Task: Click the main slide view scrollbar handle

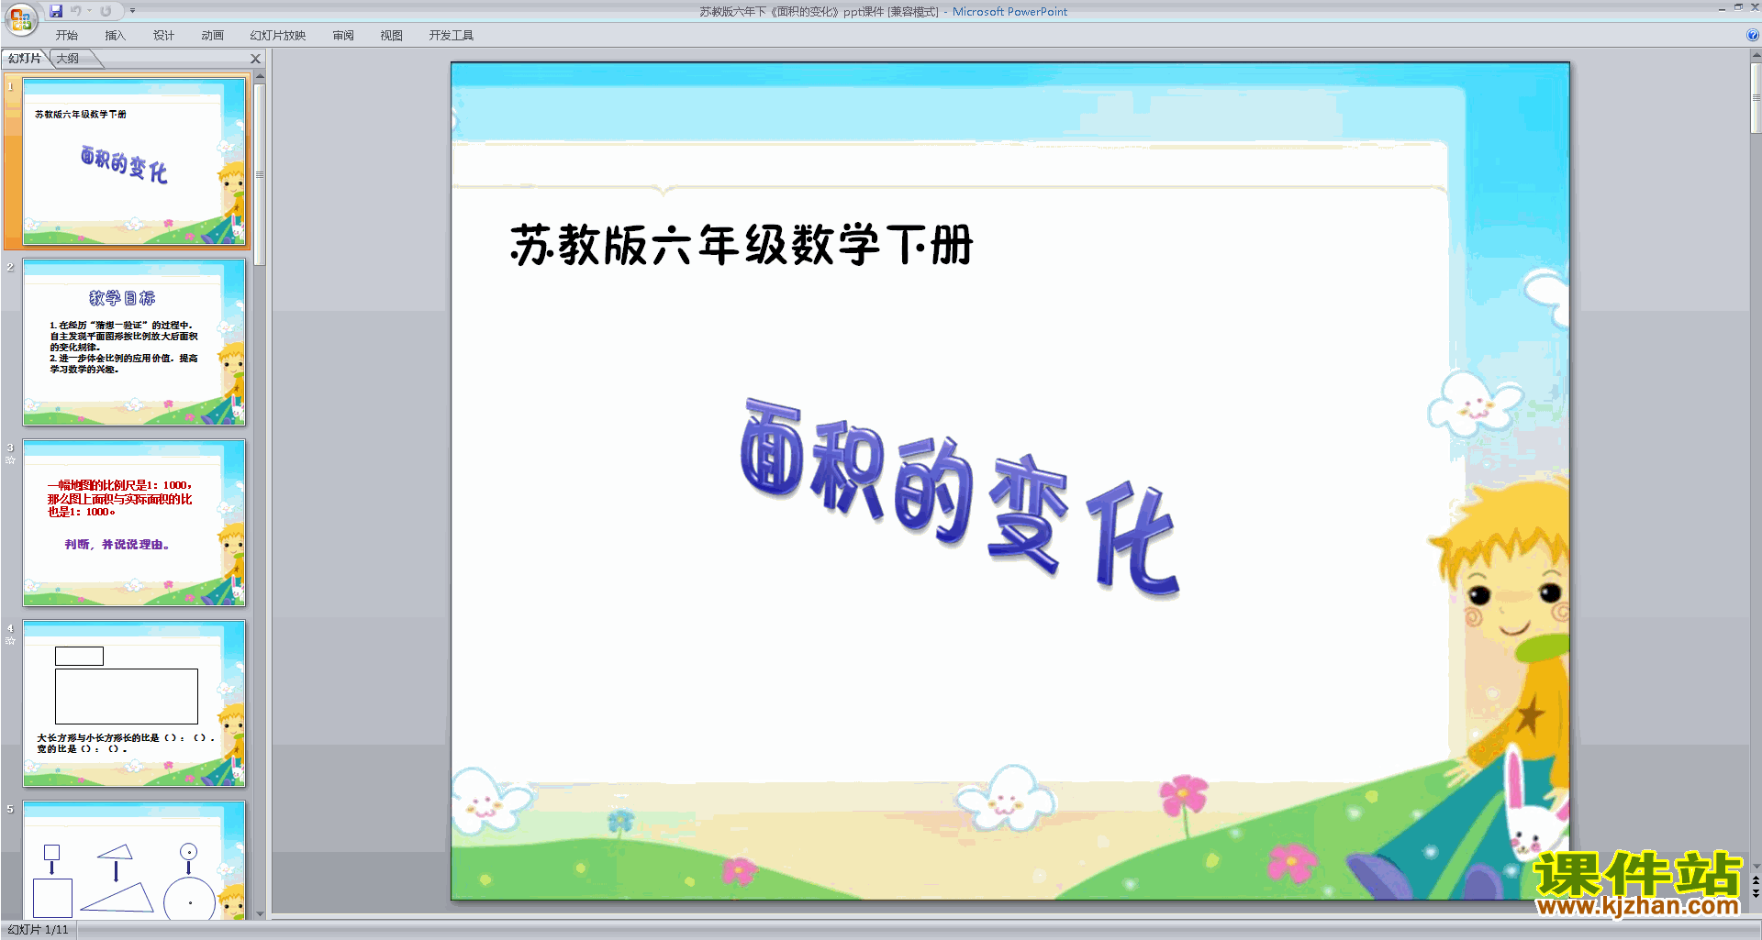Action: tap(1756, 97)
